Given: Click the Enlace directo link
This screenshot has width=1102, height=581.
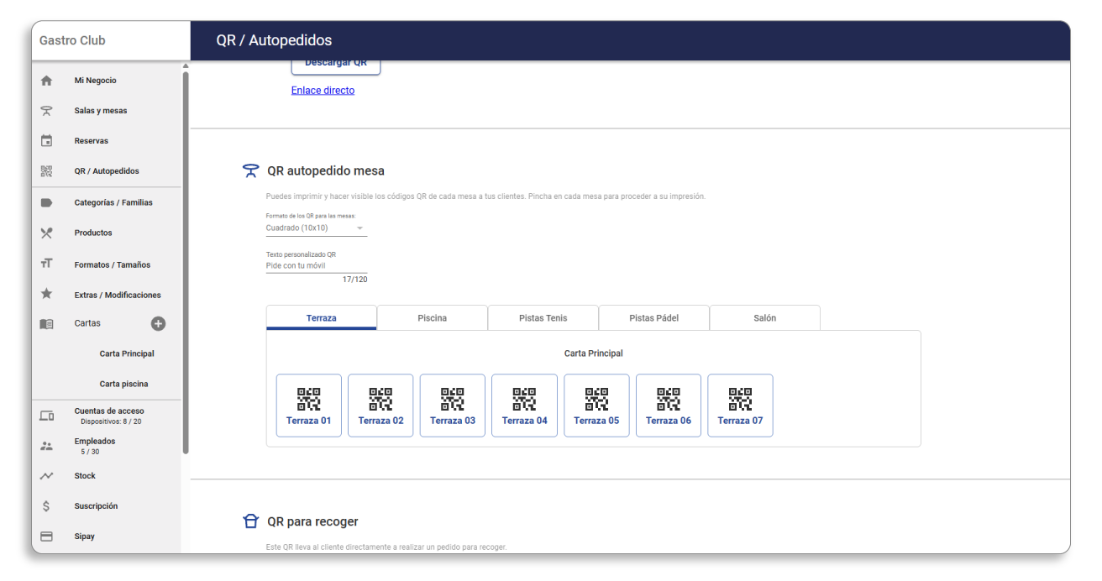Looking at the screenshot, I should pos(323,91).
